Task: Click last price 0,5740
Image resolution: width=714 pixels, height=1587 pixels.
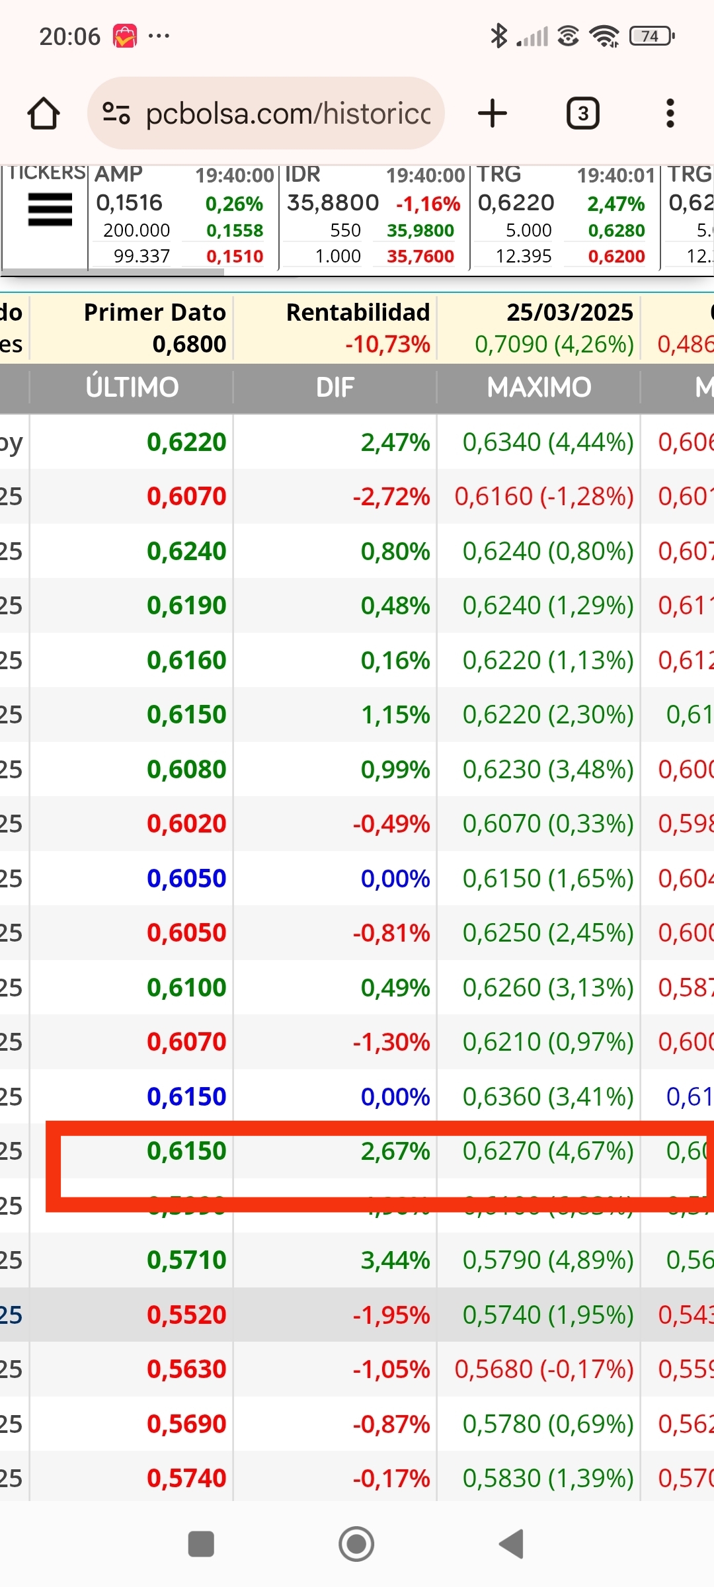Action: 186,1479
